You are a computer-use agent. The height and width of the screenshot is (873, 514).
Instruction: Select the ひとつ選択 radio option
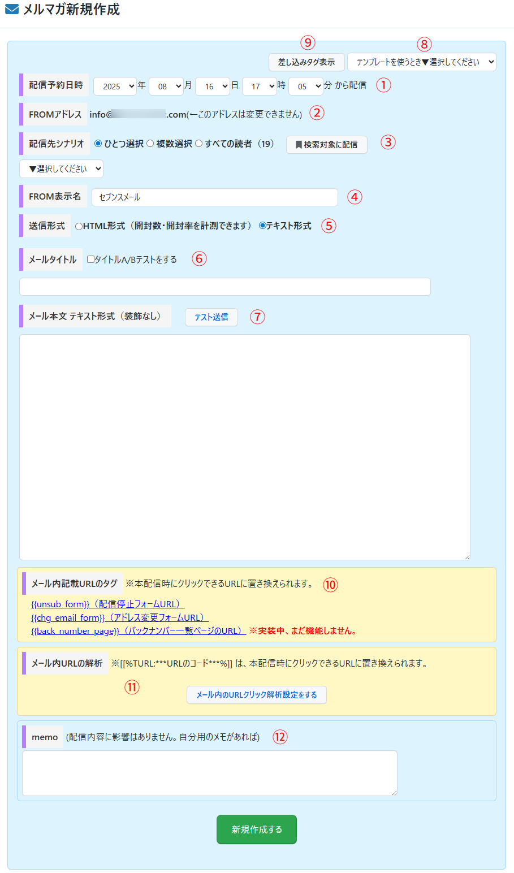[98, 144]
